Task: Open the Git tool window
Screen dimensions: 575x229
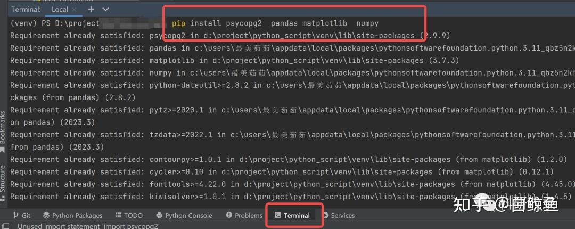Action: click(22, 215)
